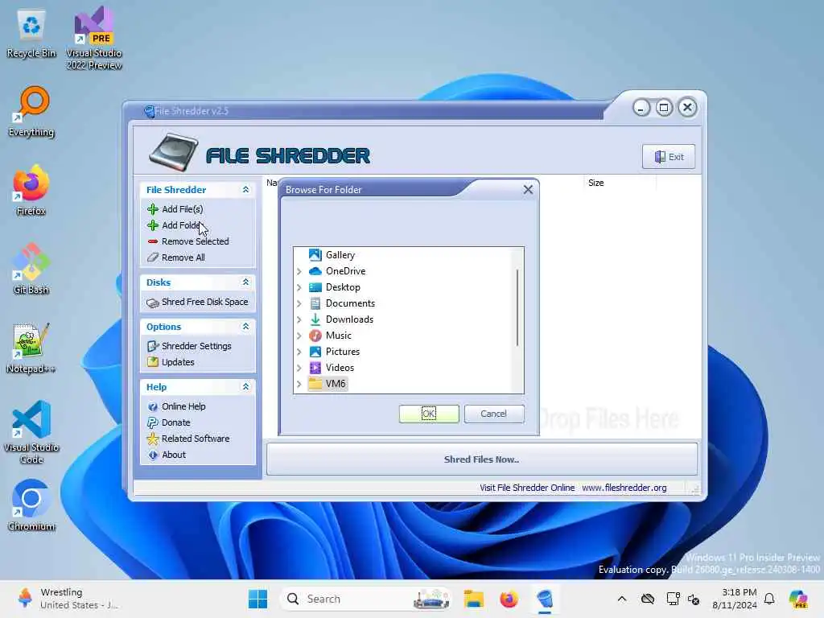Show hidden system tray icons

pyautogui.click(x=622, y=599)
